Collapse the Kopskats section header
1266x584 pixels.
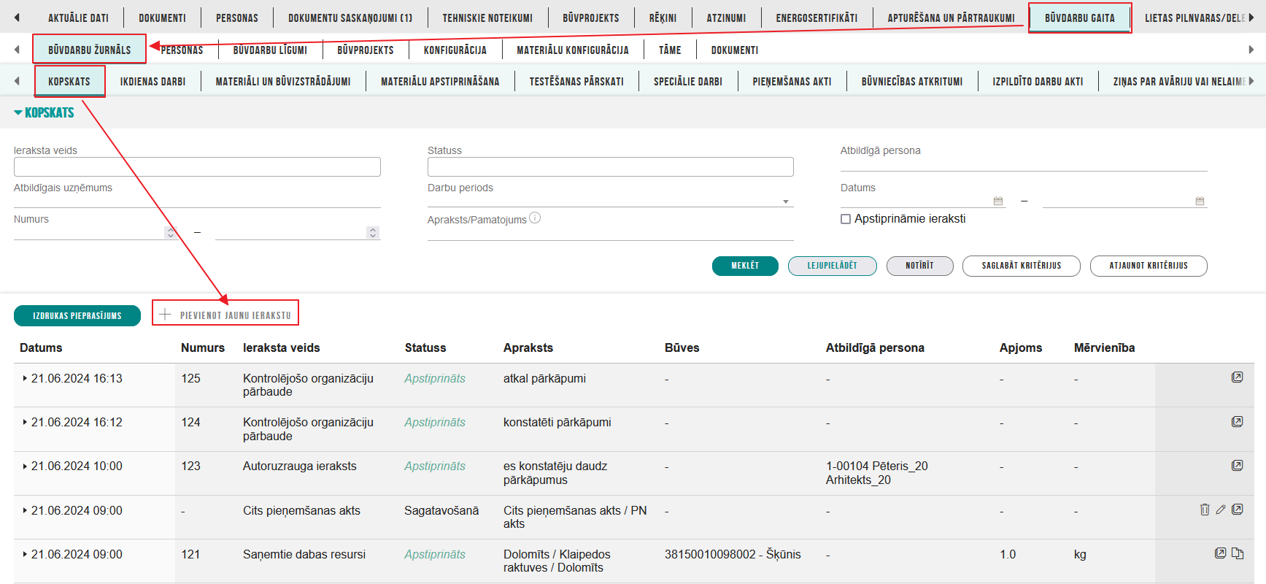[x=44, y=112]
